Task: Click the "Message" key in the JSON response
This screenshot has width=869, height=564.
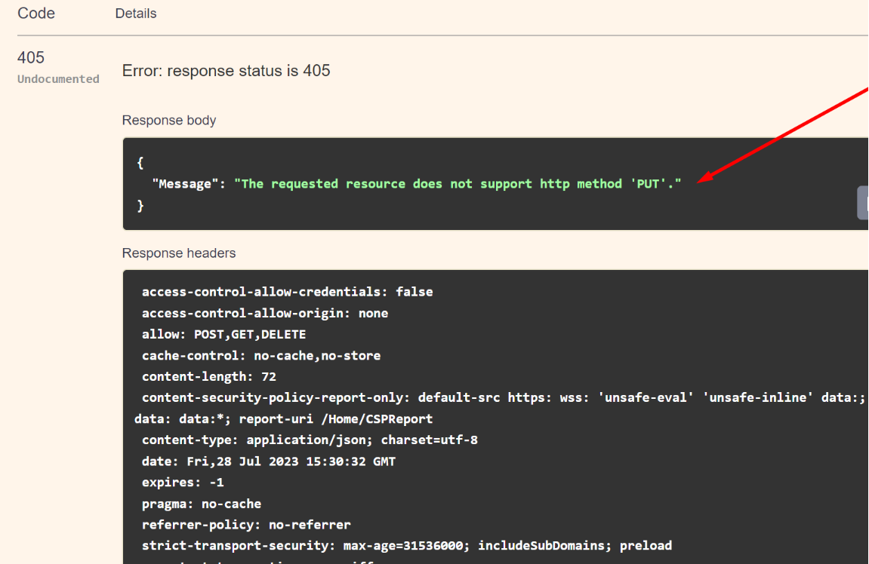Action: point(185,184)
